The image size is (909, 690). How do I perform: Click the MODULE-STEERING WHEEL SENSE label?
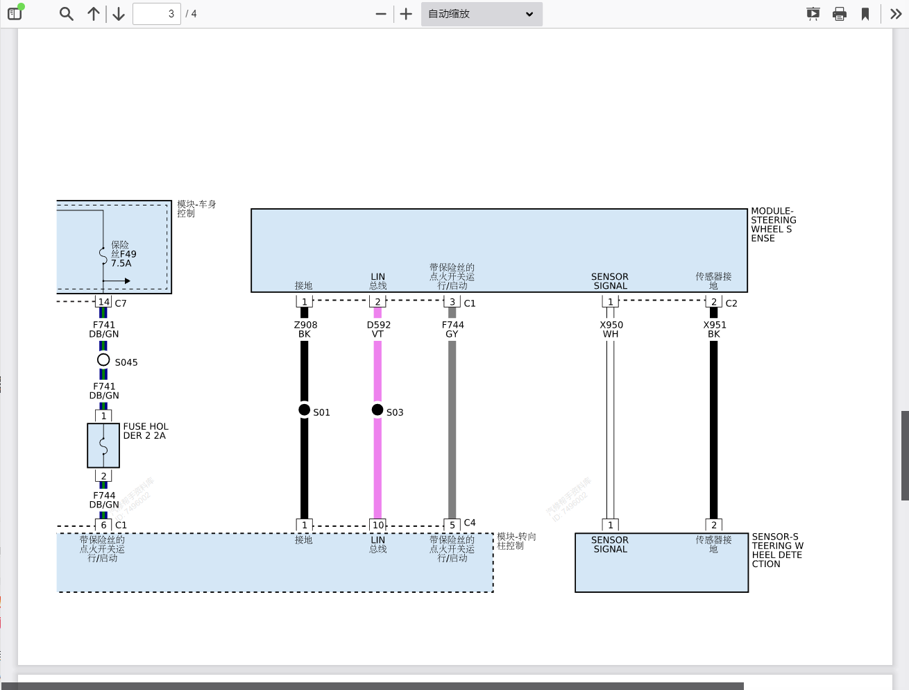click(773, 224)
